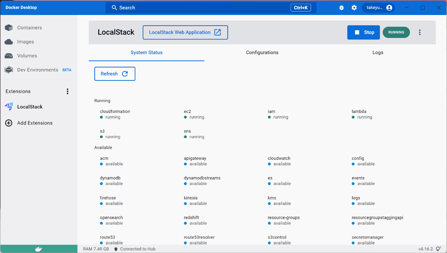Click the kinesis service name
This screenshot has height=253, width=447.
click(191, 198)
